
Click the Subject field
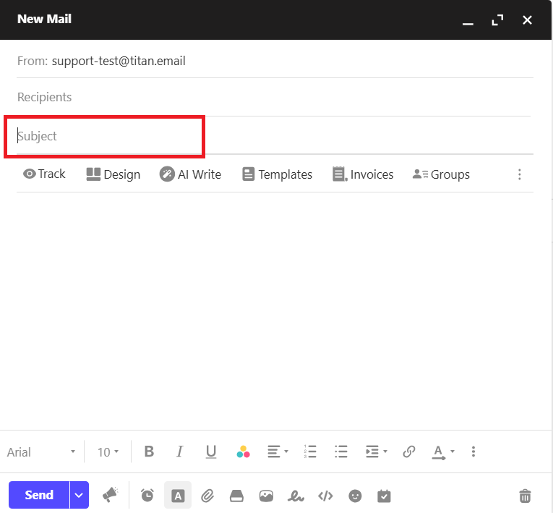pyautogui.click(x=275, y=136)
